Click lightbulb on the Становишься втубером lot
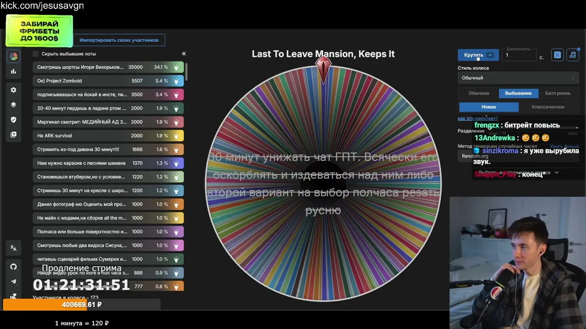Screen dimensions: 586x329 pos(177,177)
